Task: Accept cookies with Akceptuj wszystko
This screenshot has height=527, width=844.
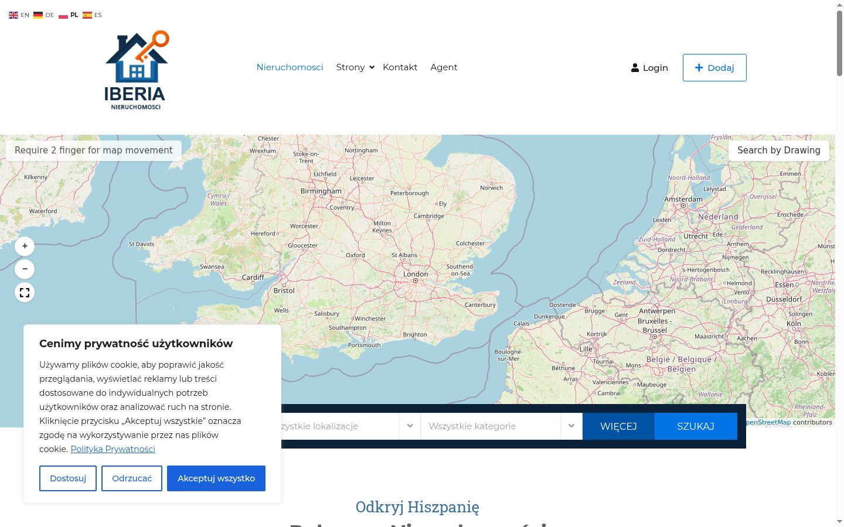Action: 216,478
